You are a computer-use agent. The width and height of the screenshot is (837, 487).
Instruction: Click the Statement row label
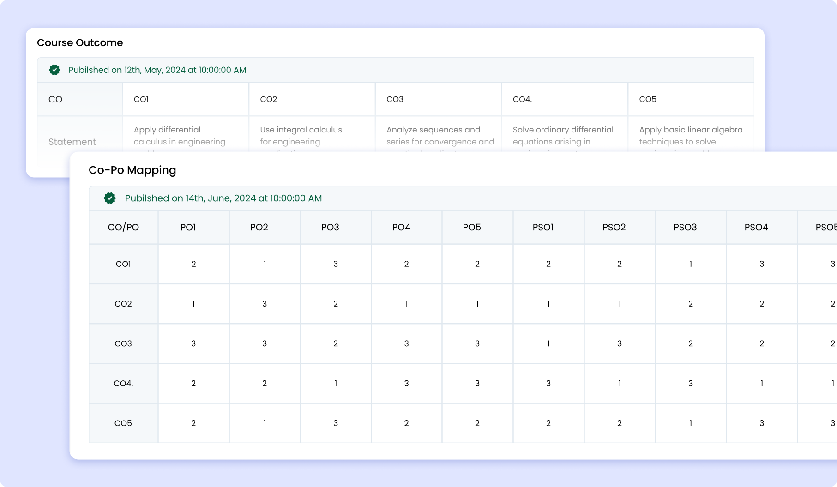(72, 142)
